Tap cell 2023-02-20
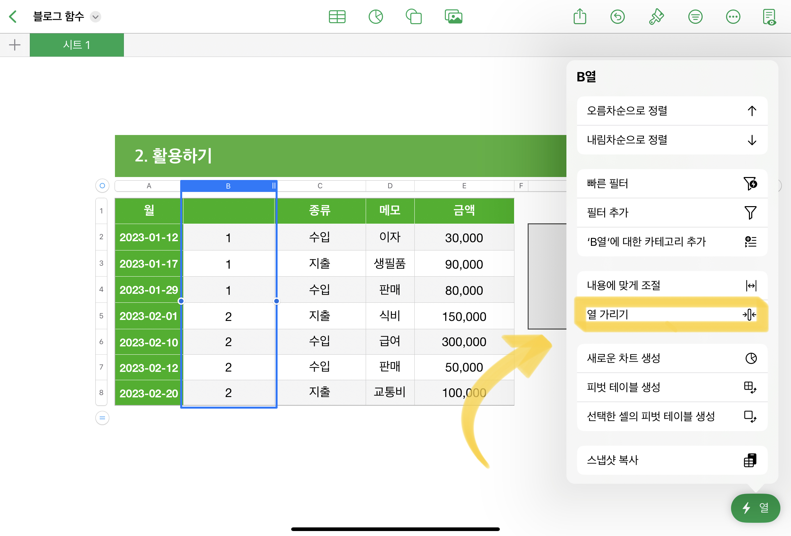791x536 pixels. 148,393
